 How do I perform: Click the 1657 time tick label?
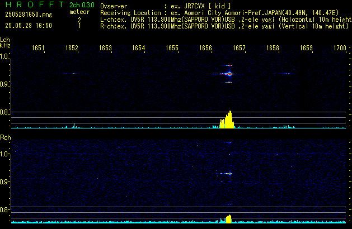click(x=239, y=48)
